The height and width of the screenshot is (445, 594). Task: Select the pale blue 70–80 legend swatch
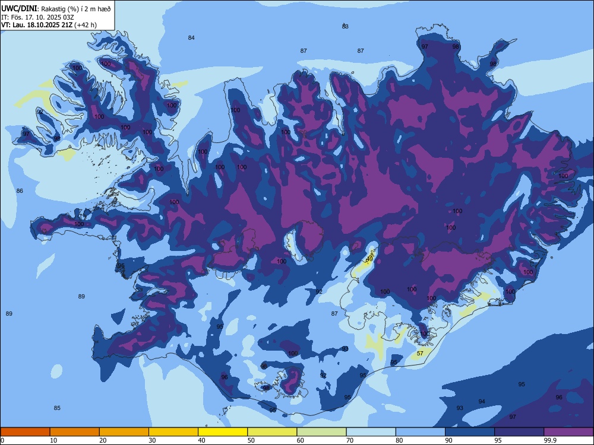pyautogui.click(x=371, y=432)
